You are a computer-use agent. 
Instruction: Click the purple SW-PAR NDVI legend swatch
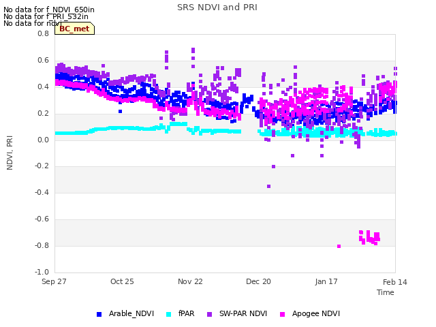pyautogui.click(x=209, y=314)
